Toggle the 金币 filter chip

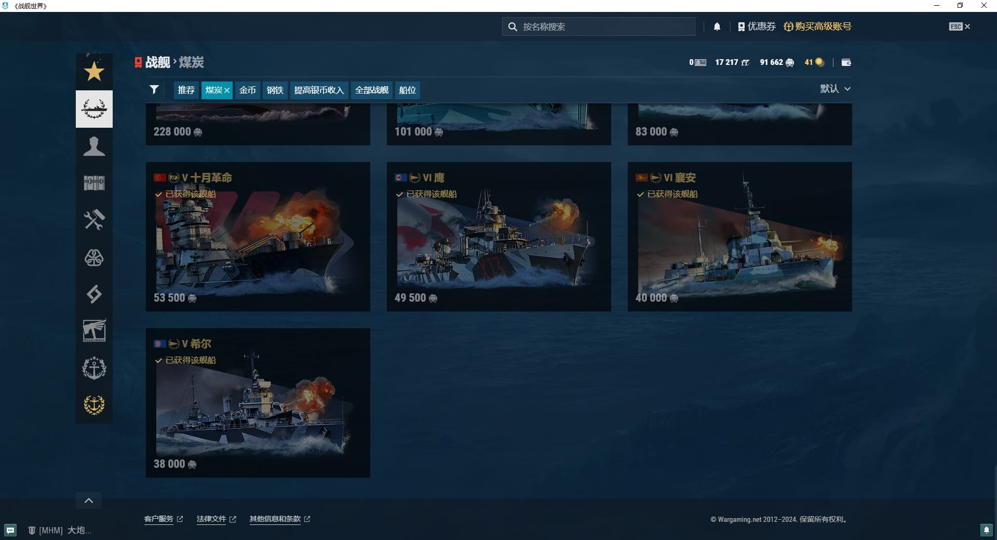pyautogui.click(x=247, y=90)
